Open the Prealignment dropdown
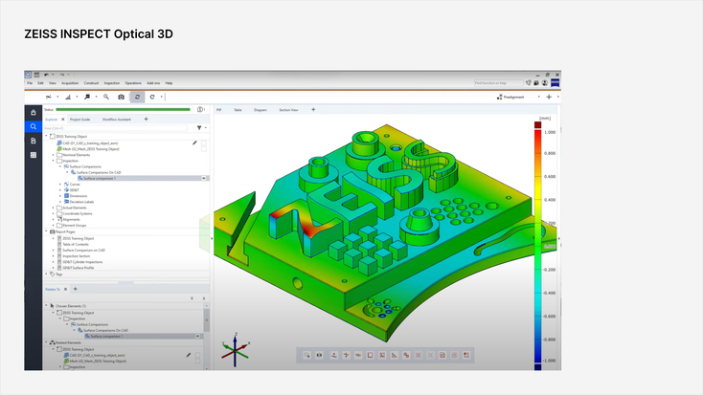Image resolution: width=703 pixels, height=395 pixels. tap(512, 97)
